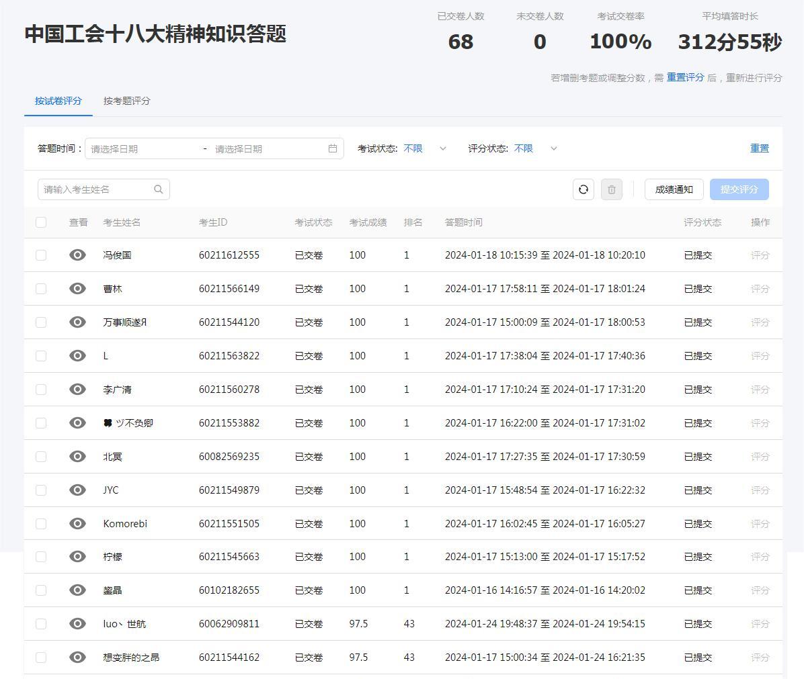Screen dimensions: 804x679
Task: Click the search magnifier in the name search box
Action: 159,189
